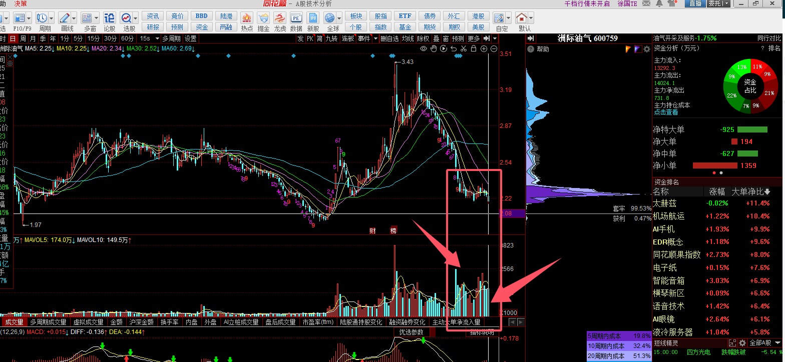Expand the 画线 dropdown arrow

click(74, 18)
